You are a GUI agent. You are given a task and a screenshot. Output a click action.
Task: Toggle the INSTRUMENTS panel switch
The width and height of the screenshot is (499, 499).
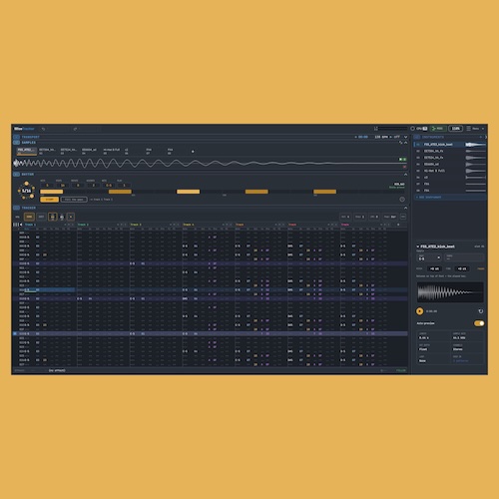[x=417, y=137]
